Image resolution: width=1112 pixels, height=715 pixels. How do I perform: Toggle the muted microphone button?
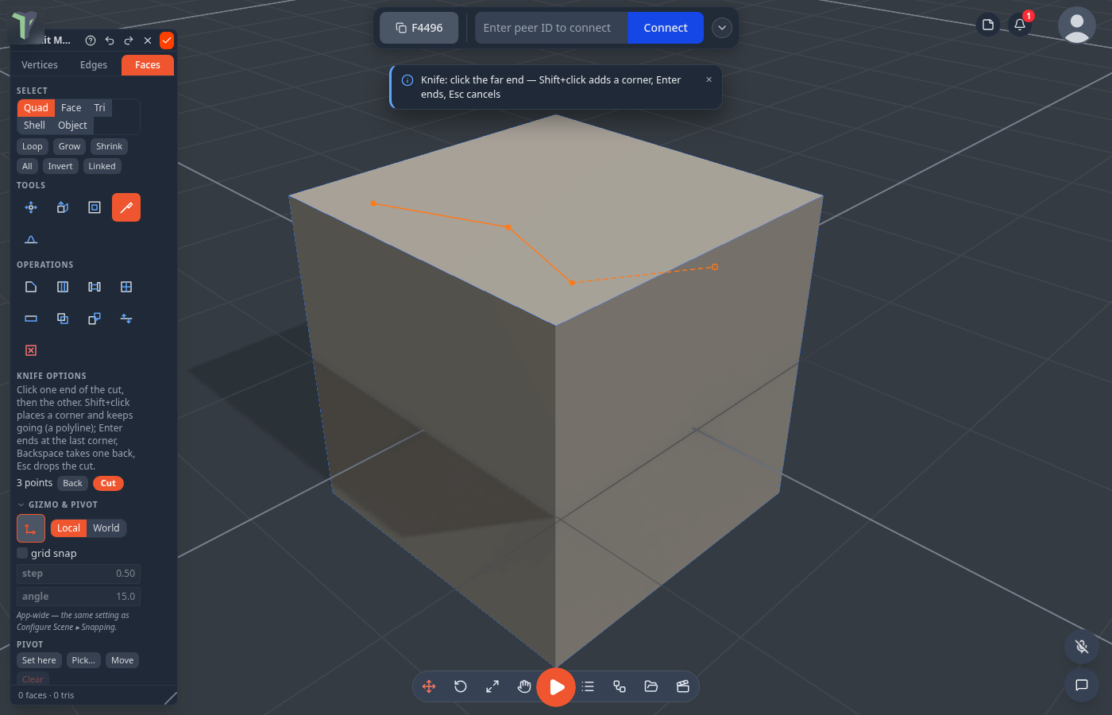(x=1082, y=647)
